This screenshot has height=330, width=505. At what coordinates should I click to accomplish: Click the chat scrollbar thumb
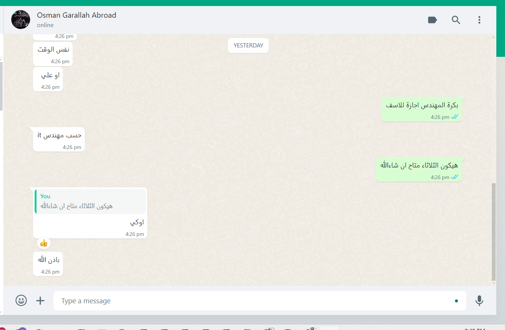(x=494, y=232)
